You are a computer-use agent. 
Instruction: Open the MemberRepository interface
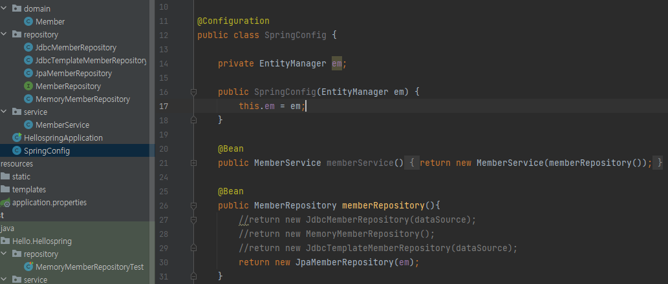(68, 86)
